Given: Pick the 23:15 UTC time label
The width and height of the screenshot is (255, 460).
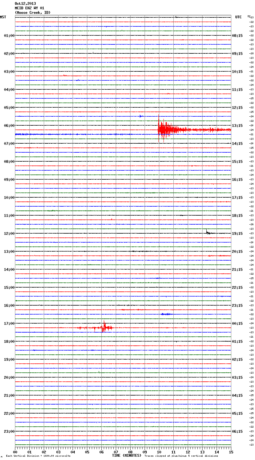Looking at the screenshot, I should (x=237, y=306).
